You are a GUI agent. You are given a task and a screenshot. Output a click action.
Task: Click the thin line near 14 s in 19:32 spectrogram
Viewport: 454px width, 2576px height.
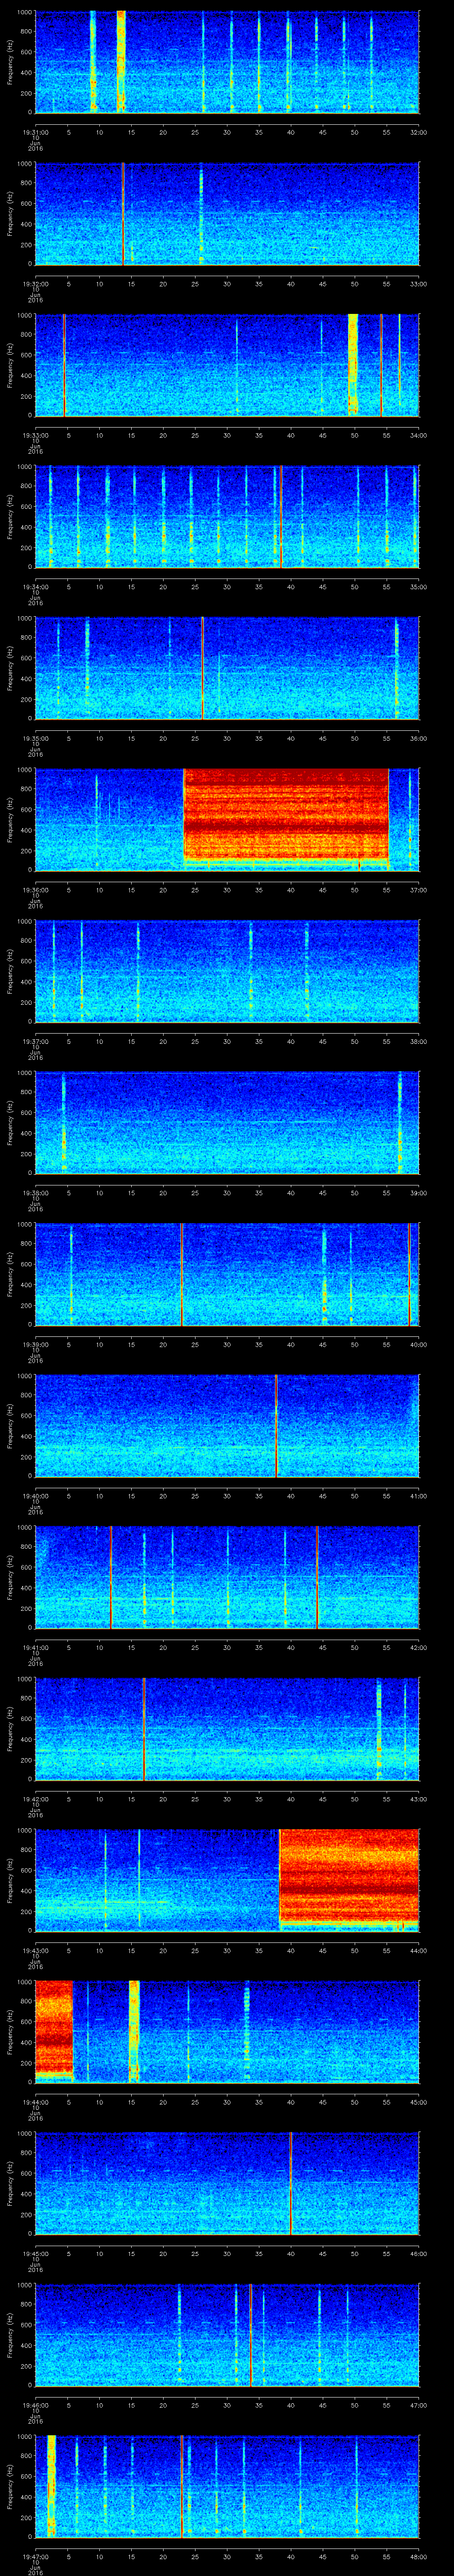click(x=123, y=213)
